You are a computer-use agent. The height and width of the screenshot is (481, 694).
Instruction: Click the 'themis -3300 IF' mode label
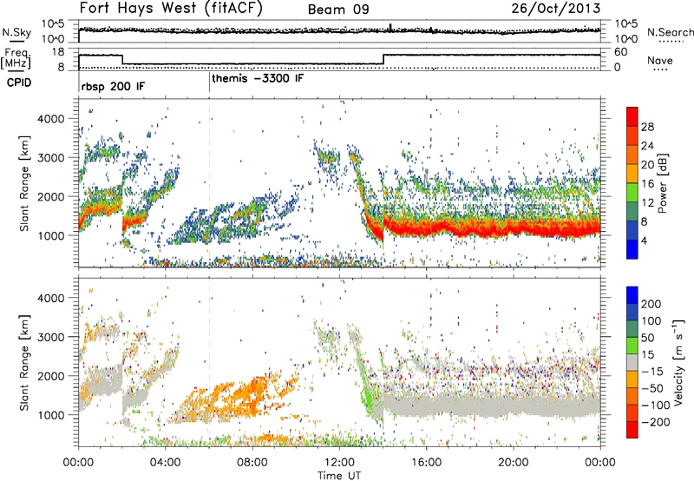pyautogui.click(x=258, y=79)
